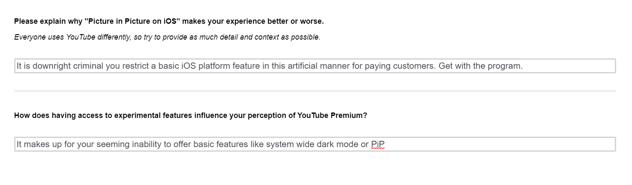Image resolution: width=632 pixels, height=185 pixels.
Task: Focus the experimental features perception text field
Action: (x=315, y=144)
